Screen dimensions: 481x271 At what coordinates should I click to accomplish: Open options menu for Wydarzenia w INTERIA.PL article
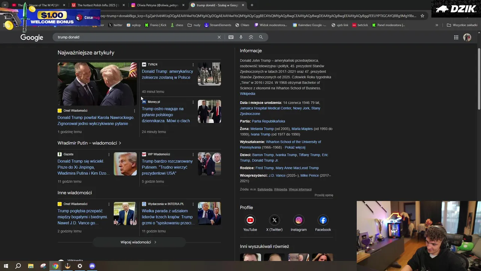(193, 204)
